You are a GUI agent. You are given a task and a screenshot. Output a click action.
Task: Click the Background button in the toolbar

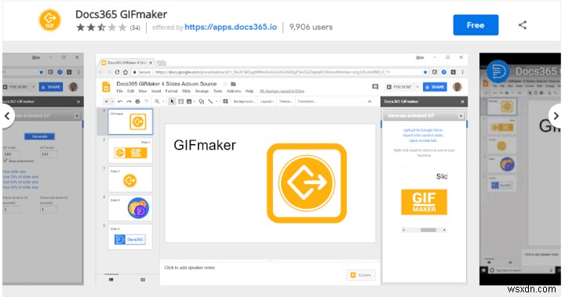(x=244, y=102)
